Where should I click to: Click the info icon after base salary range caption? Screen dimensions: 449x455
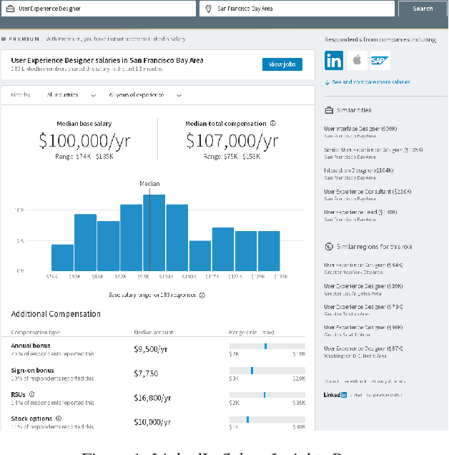202,295
